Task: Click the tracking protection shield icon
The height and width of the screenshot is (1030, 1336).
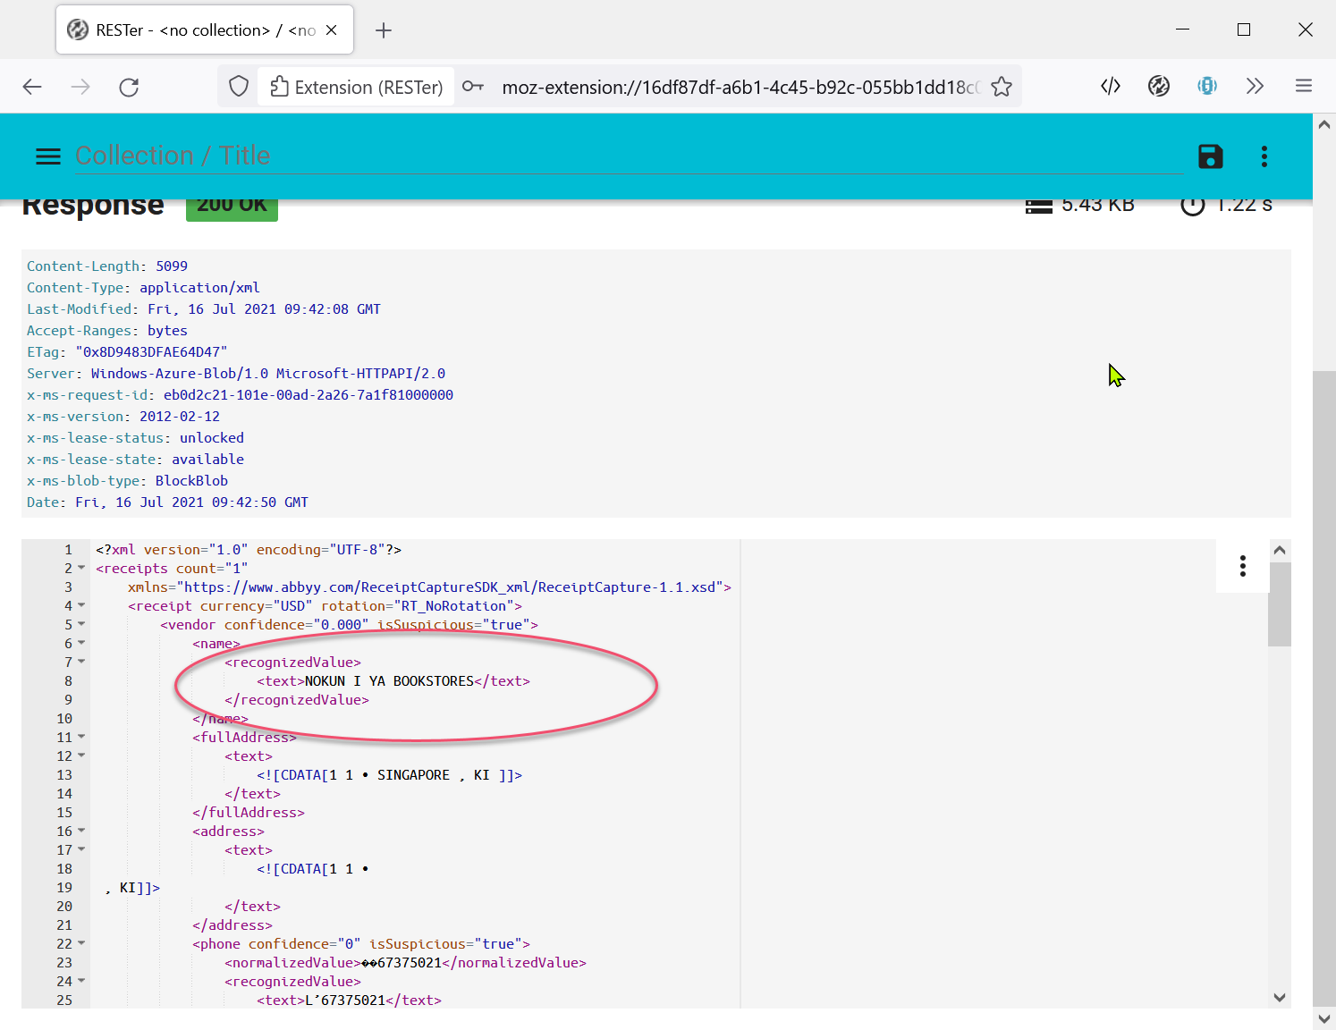Action: [x=239, y=87]
